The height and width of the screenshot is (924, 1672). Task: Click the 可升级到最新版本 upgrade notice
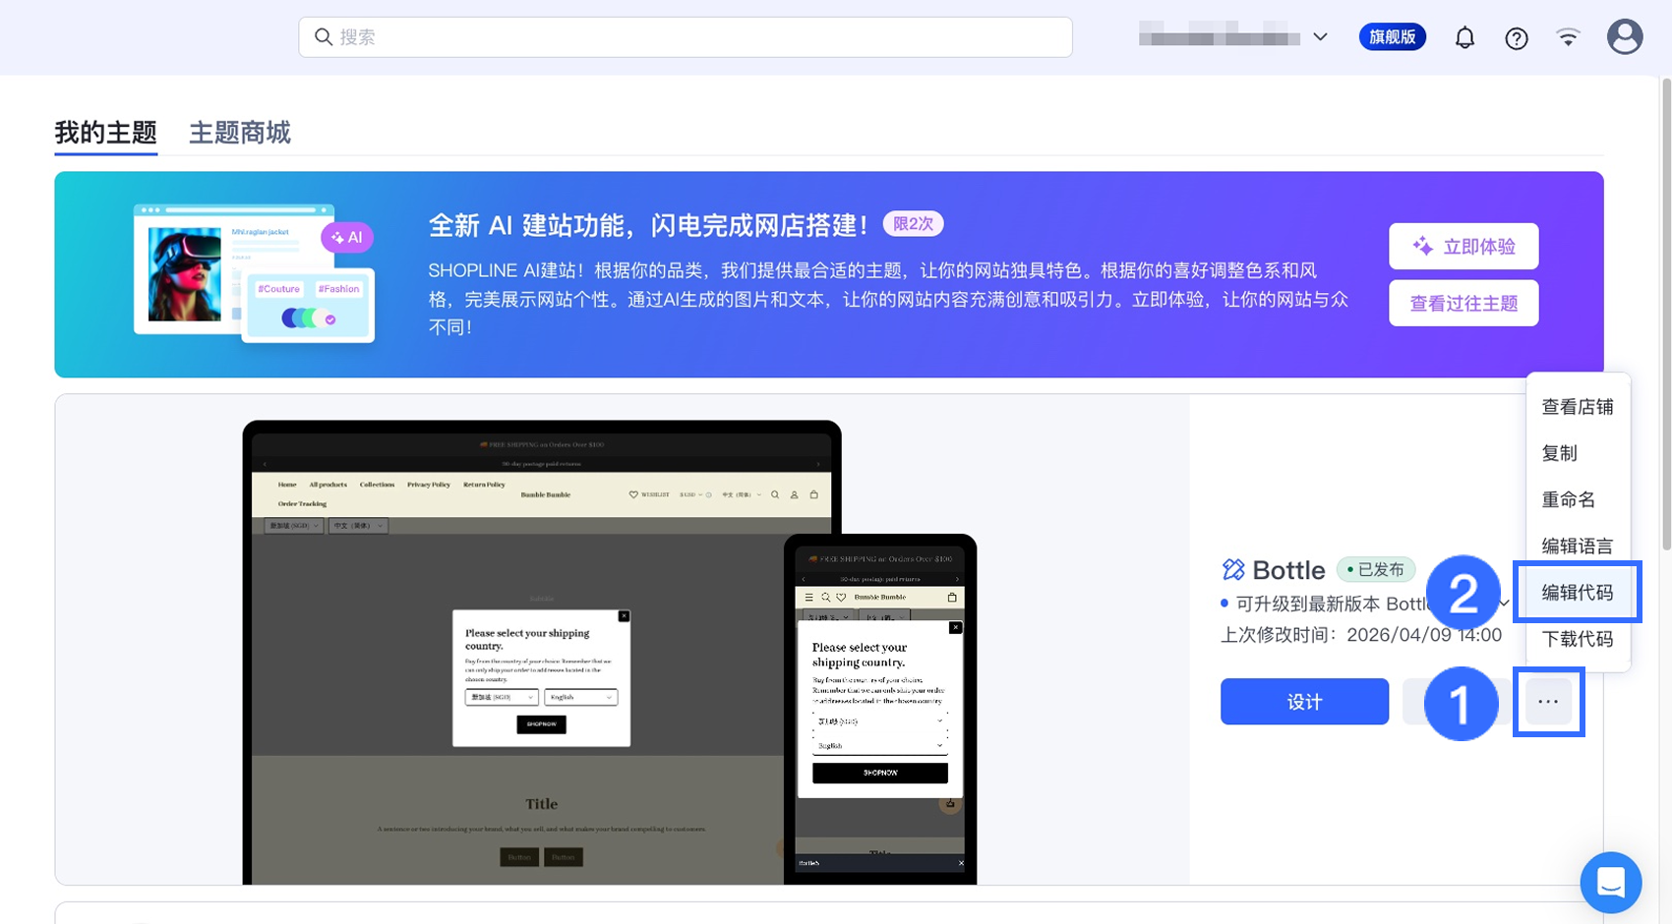click(1334, 604)
